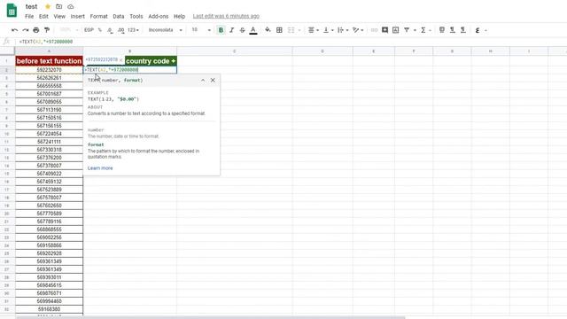Select cell containing 592232070
The image size is (567, 319).
[50, 70]
